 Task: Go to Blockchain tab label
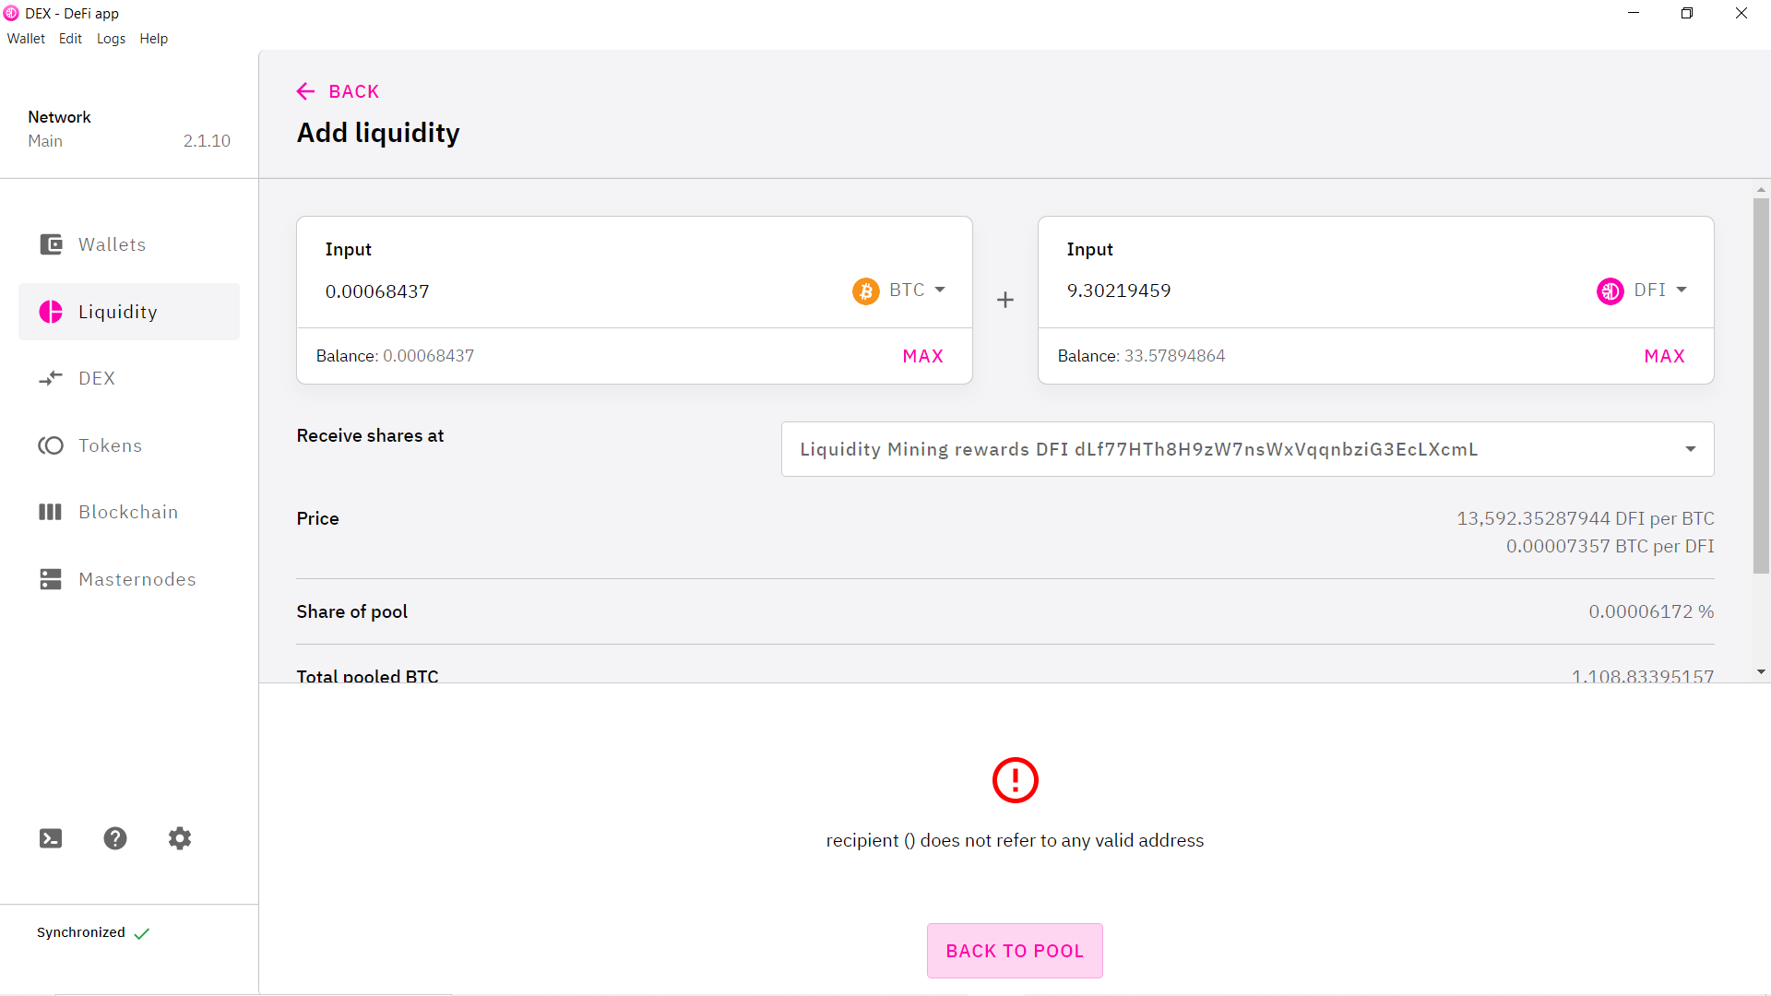pyautogui.click(x=128, y=512)
